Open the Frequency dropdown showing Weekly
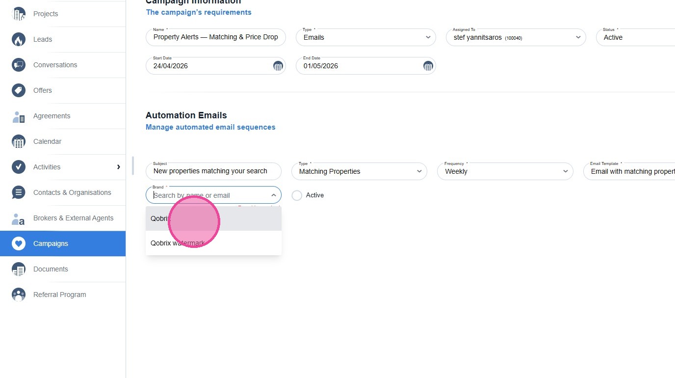Image resolution: width=675 pixels, height=378 pixels. [505, 171]
